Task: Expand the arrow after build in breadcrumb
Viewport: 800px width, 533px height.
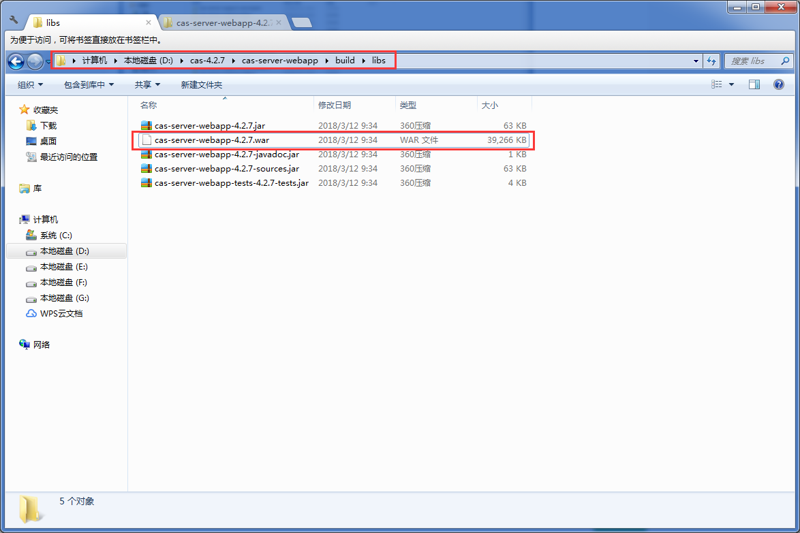Action: tap(363, 61)
